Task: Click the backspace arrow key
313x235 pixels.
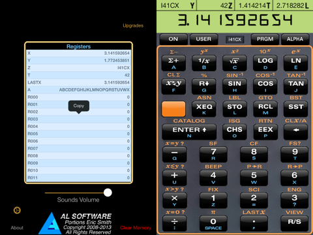Action: [296, 132]
